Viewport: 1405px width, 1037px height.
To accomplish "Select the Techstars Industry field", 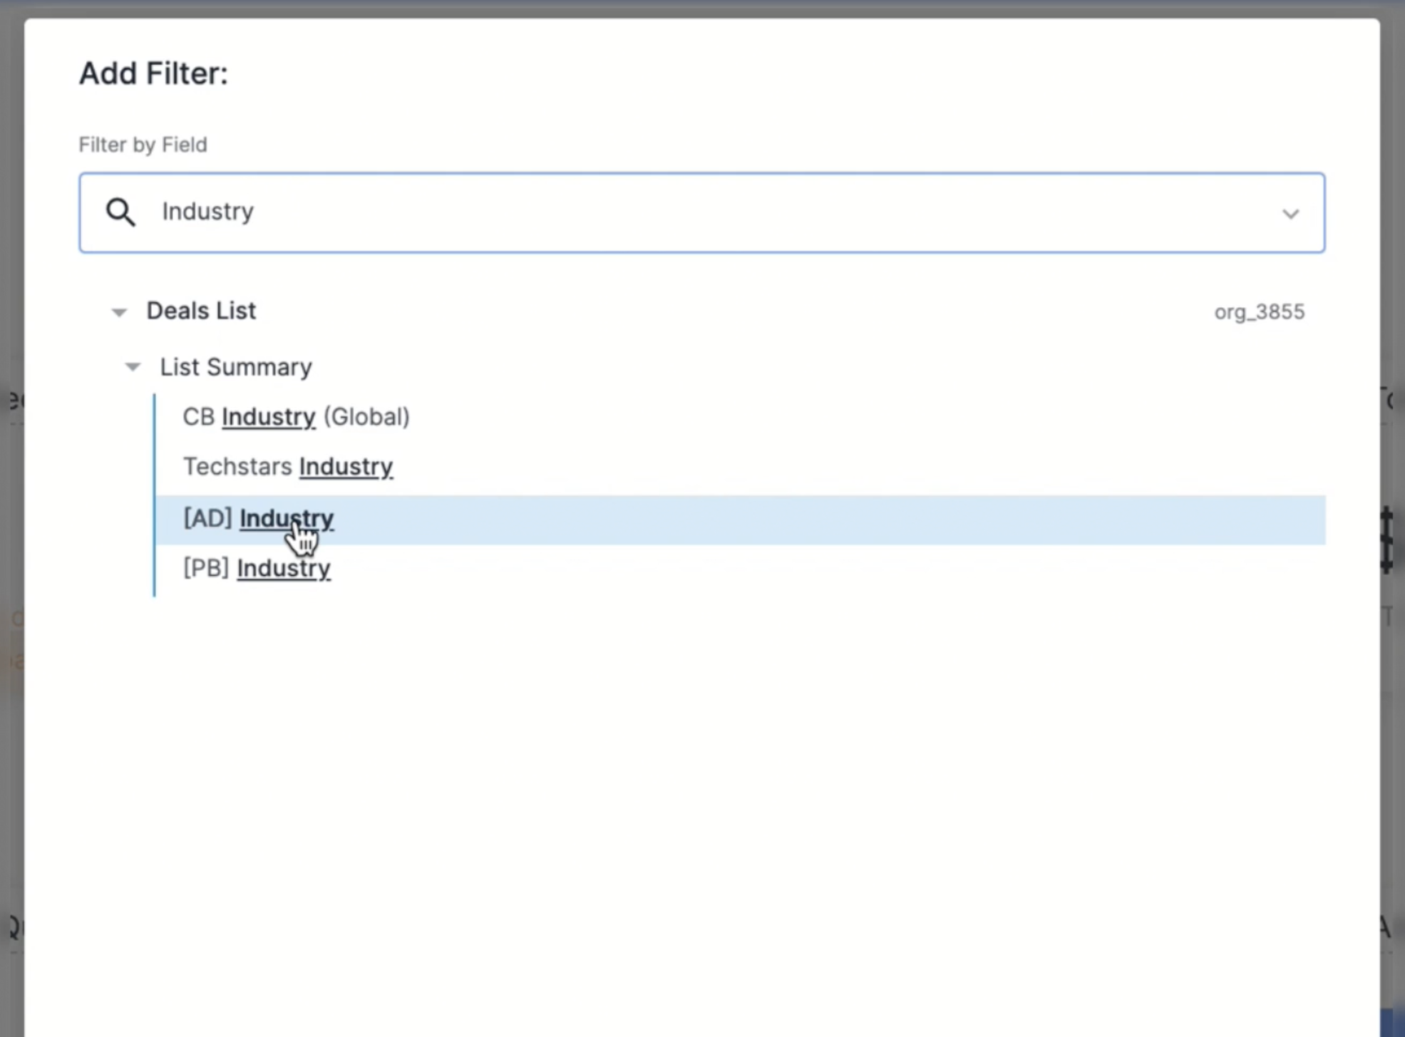I will click(288, 466).
